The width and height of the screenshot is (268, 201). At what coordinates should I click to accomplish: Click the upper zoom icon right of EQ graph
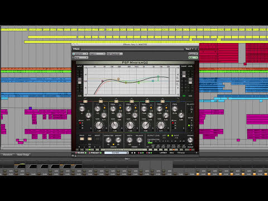point(178,78)
